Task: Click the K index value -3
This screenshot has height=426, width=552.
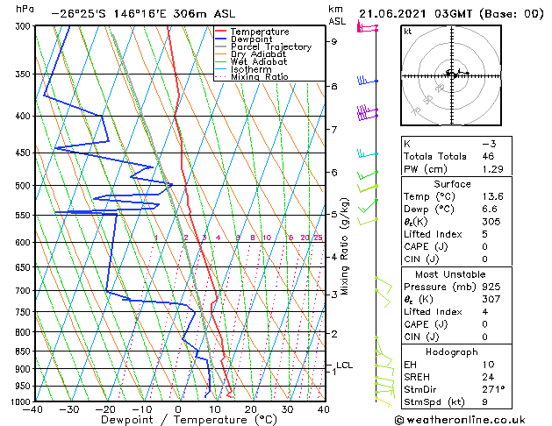Action: [x=489, y=144]
